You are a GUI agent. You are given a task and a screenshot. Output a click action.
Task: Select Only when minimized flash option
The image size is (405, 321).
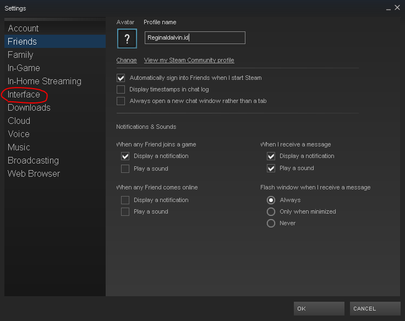tap(271, 211)
